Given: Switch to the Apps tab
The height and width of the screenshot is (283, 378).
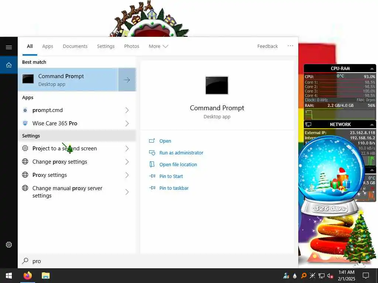Looking at the screenshot, I should point(48,46).
